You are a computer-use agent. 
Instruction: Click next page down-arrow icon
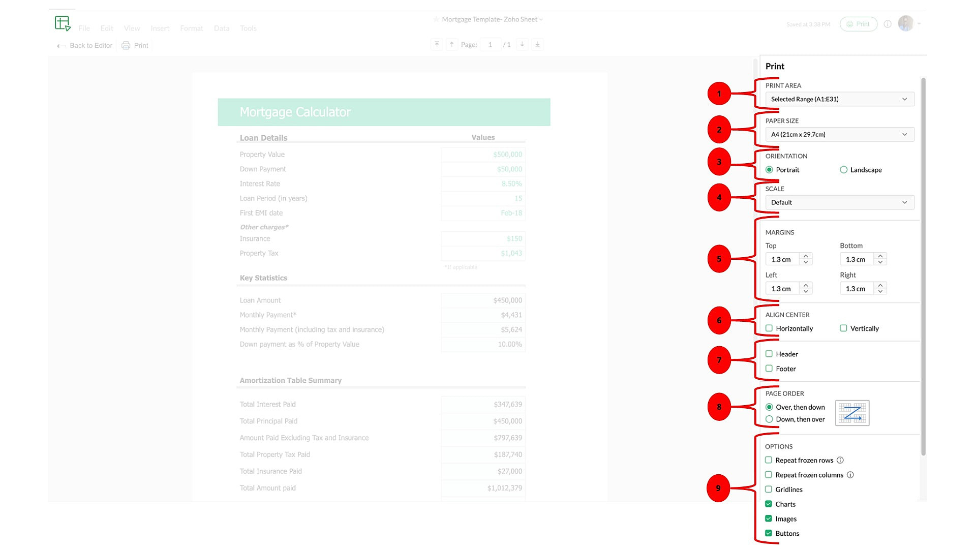522,45
